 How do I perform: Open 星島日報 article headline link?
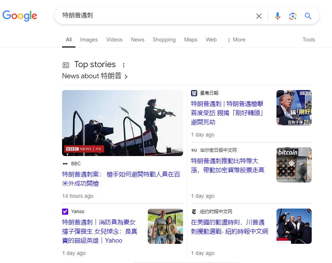click(227, 113)
